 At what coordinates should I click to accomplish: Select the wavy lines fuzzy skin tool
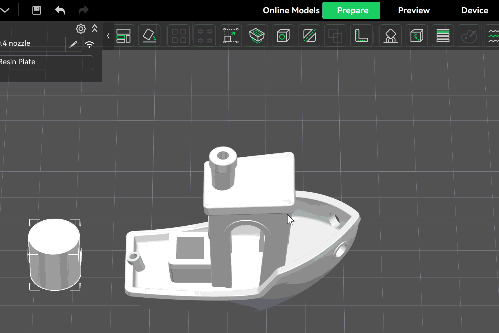tap(493, 36)
